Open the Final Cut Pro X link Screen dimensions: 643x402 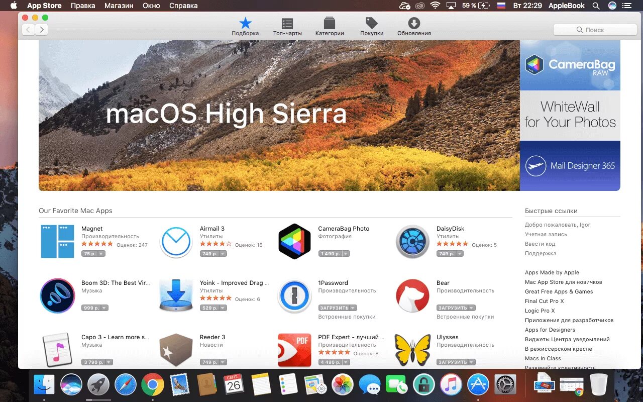point(545,301)
